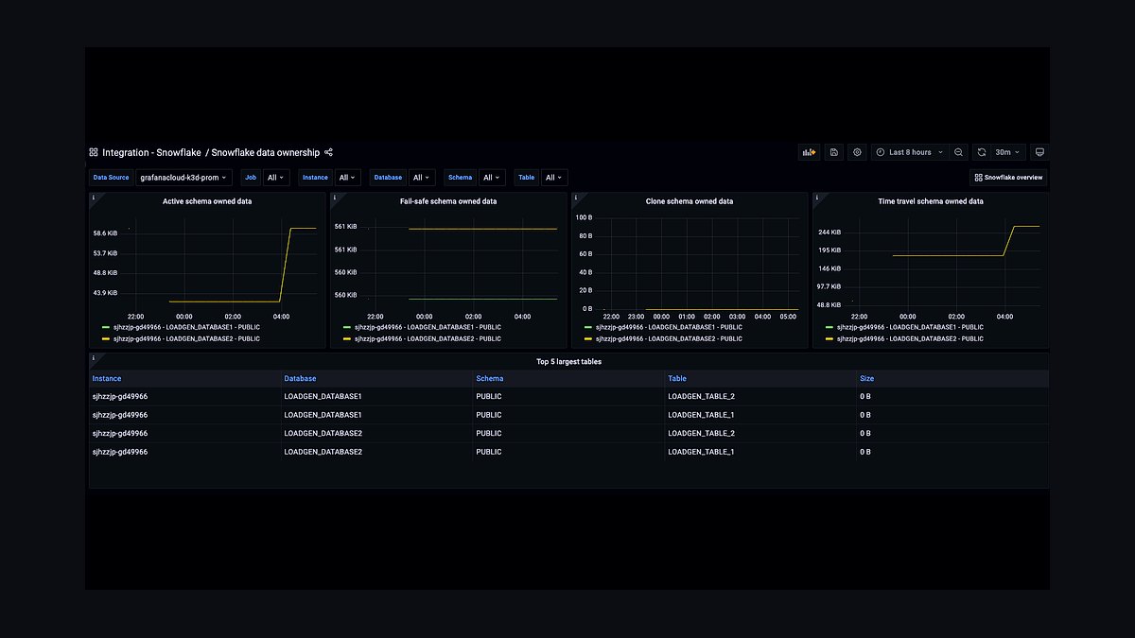Screen dimensions: 1135x638
Task: Open dashboard settings gear icon
Action: 857,152
